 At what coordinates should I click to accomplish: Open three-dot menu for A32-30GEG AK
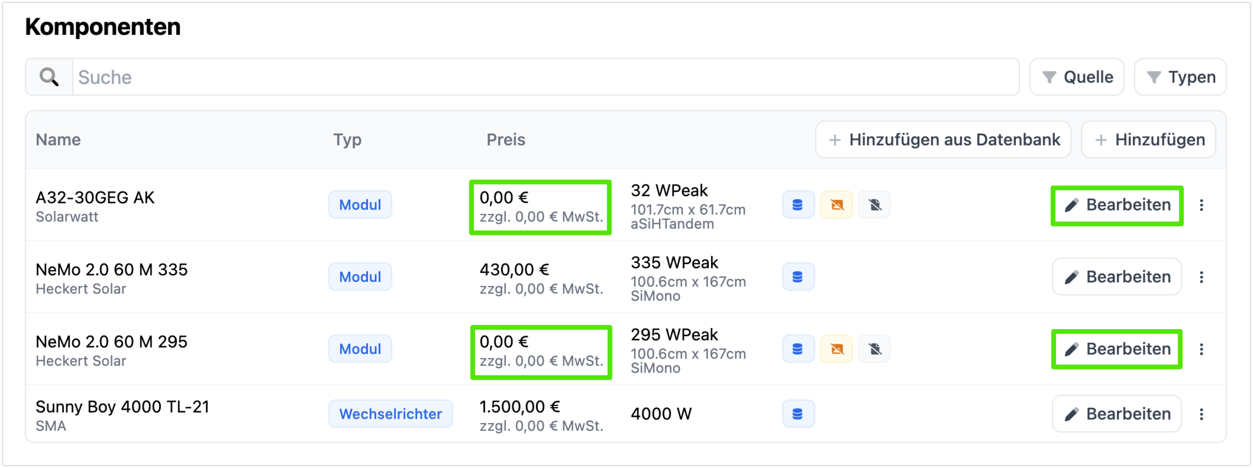1201,205
